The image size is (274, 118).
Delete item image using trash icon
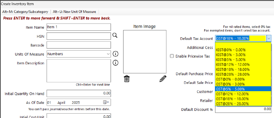(127, 79)
